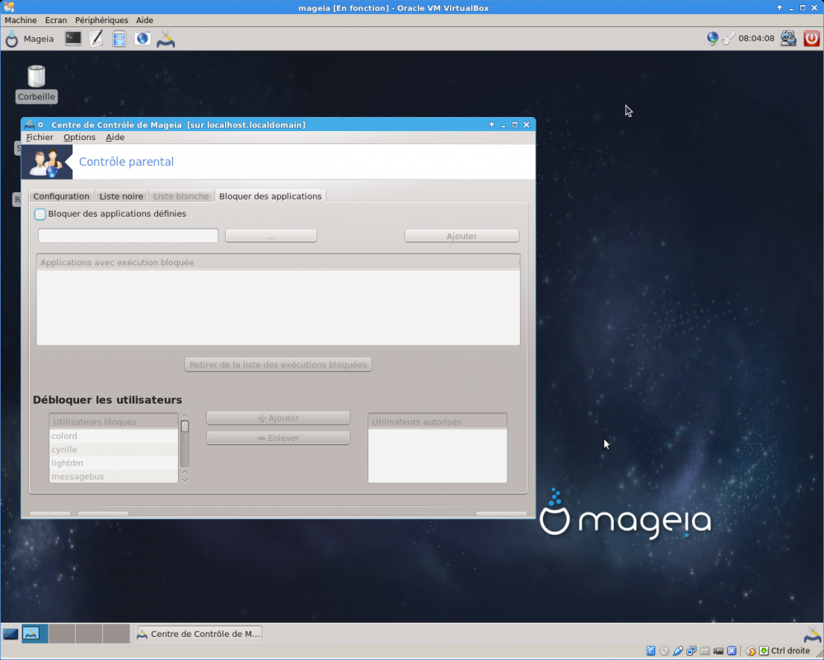Launch the web browser globe icon
Viewport: 824px width, 660px height.
pos(143,39)
